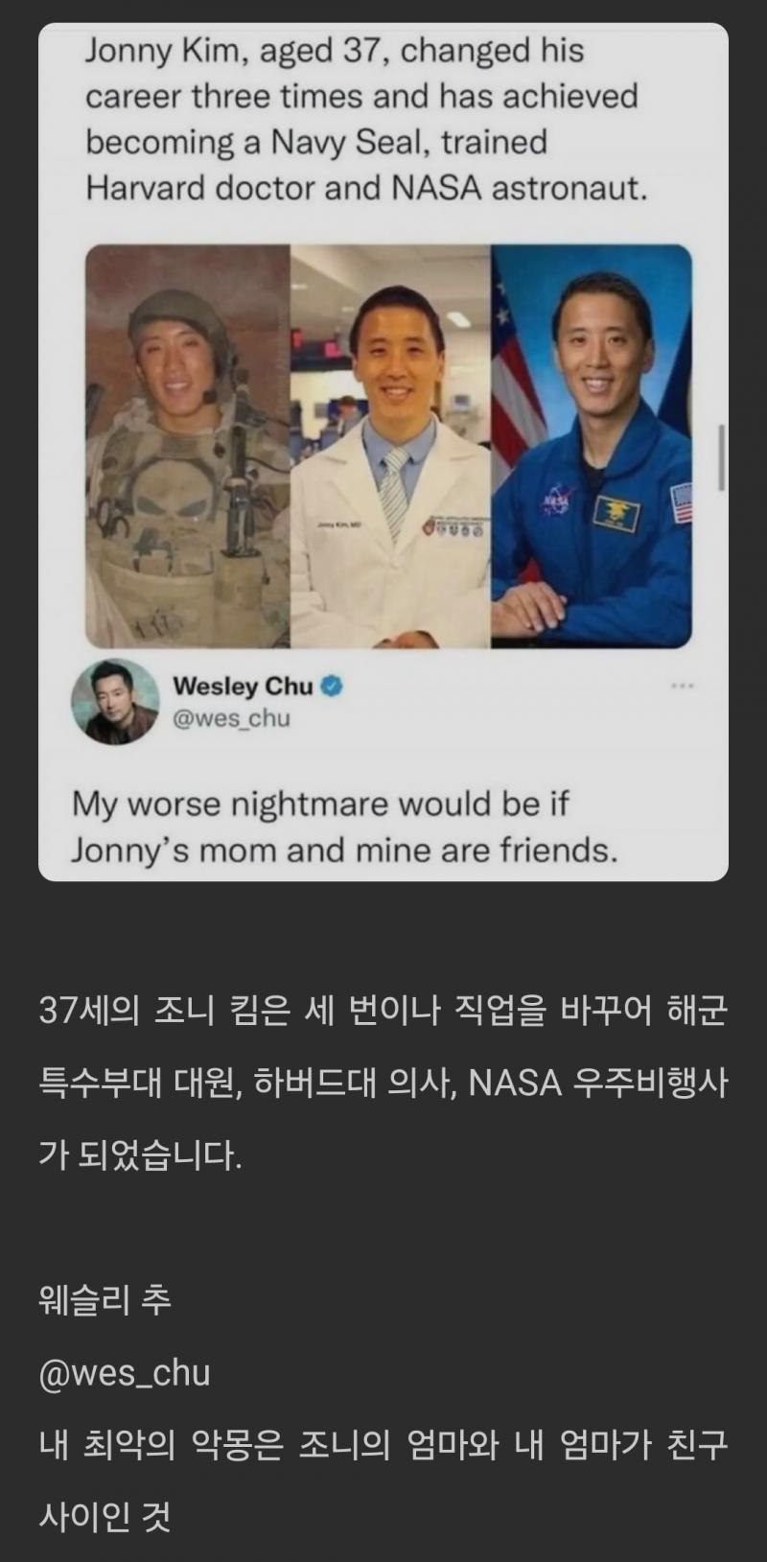
Task: Click the 'My worse nightmare' tweet text
Action: [x=345, y=827]
